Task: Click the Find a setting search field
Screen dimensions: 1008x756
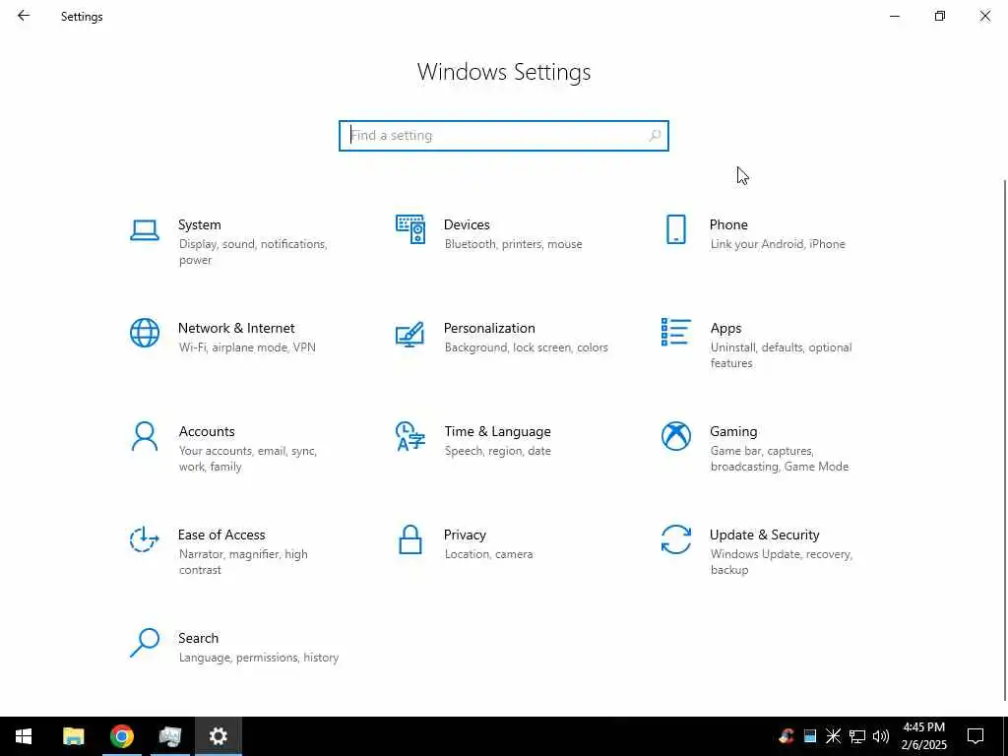Action: pos(503,136)
